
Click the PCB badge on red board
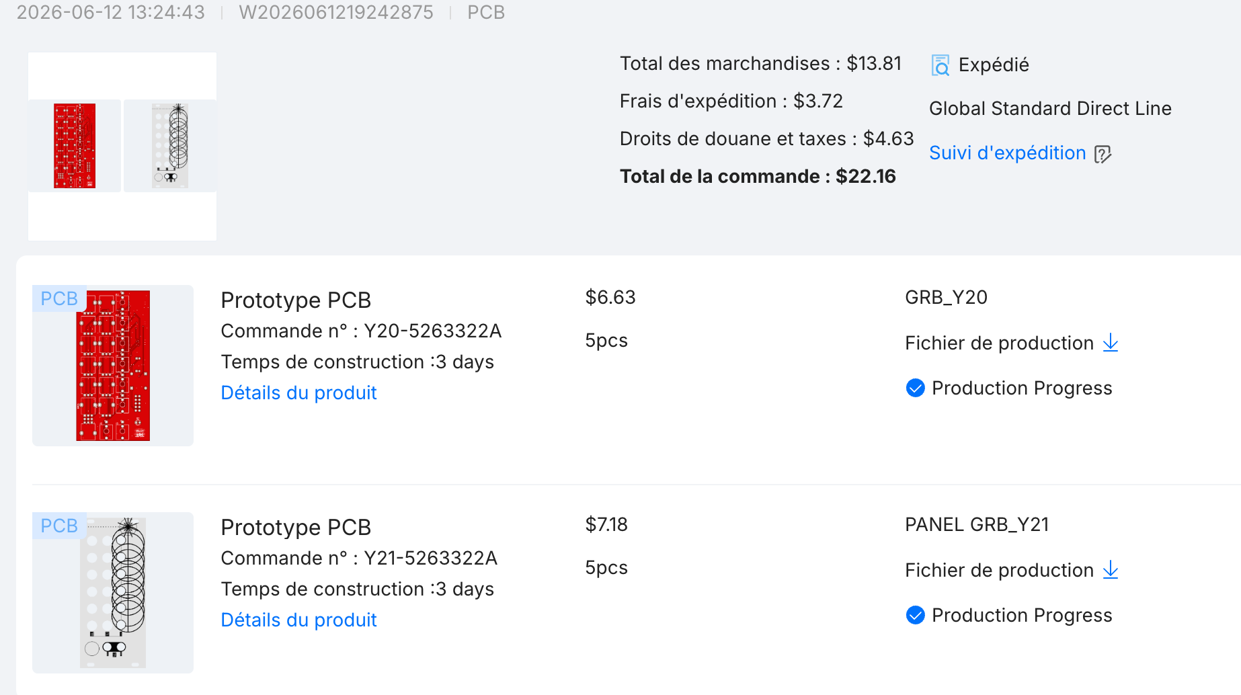59,298
